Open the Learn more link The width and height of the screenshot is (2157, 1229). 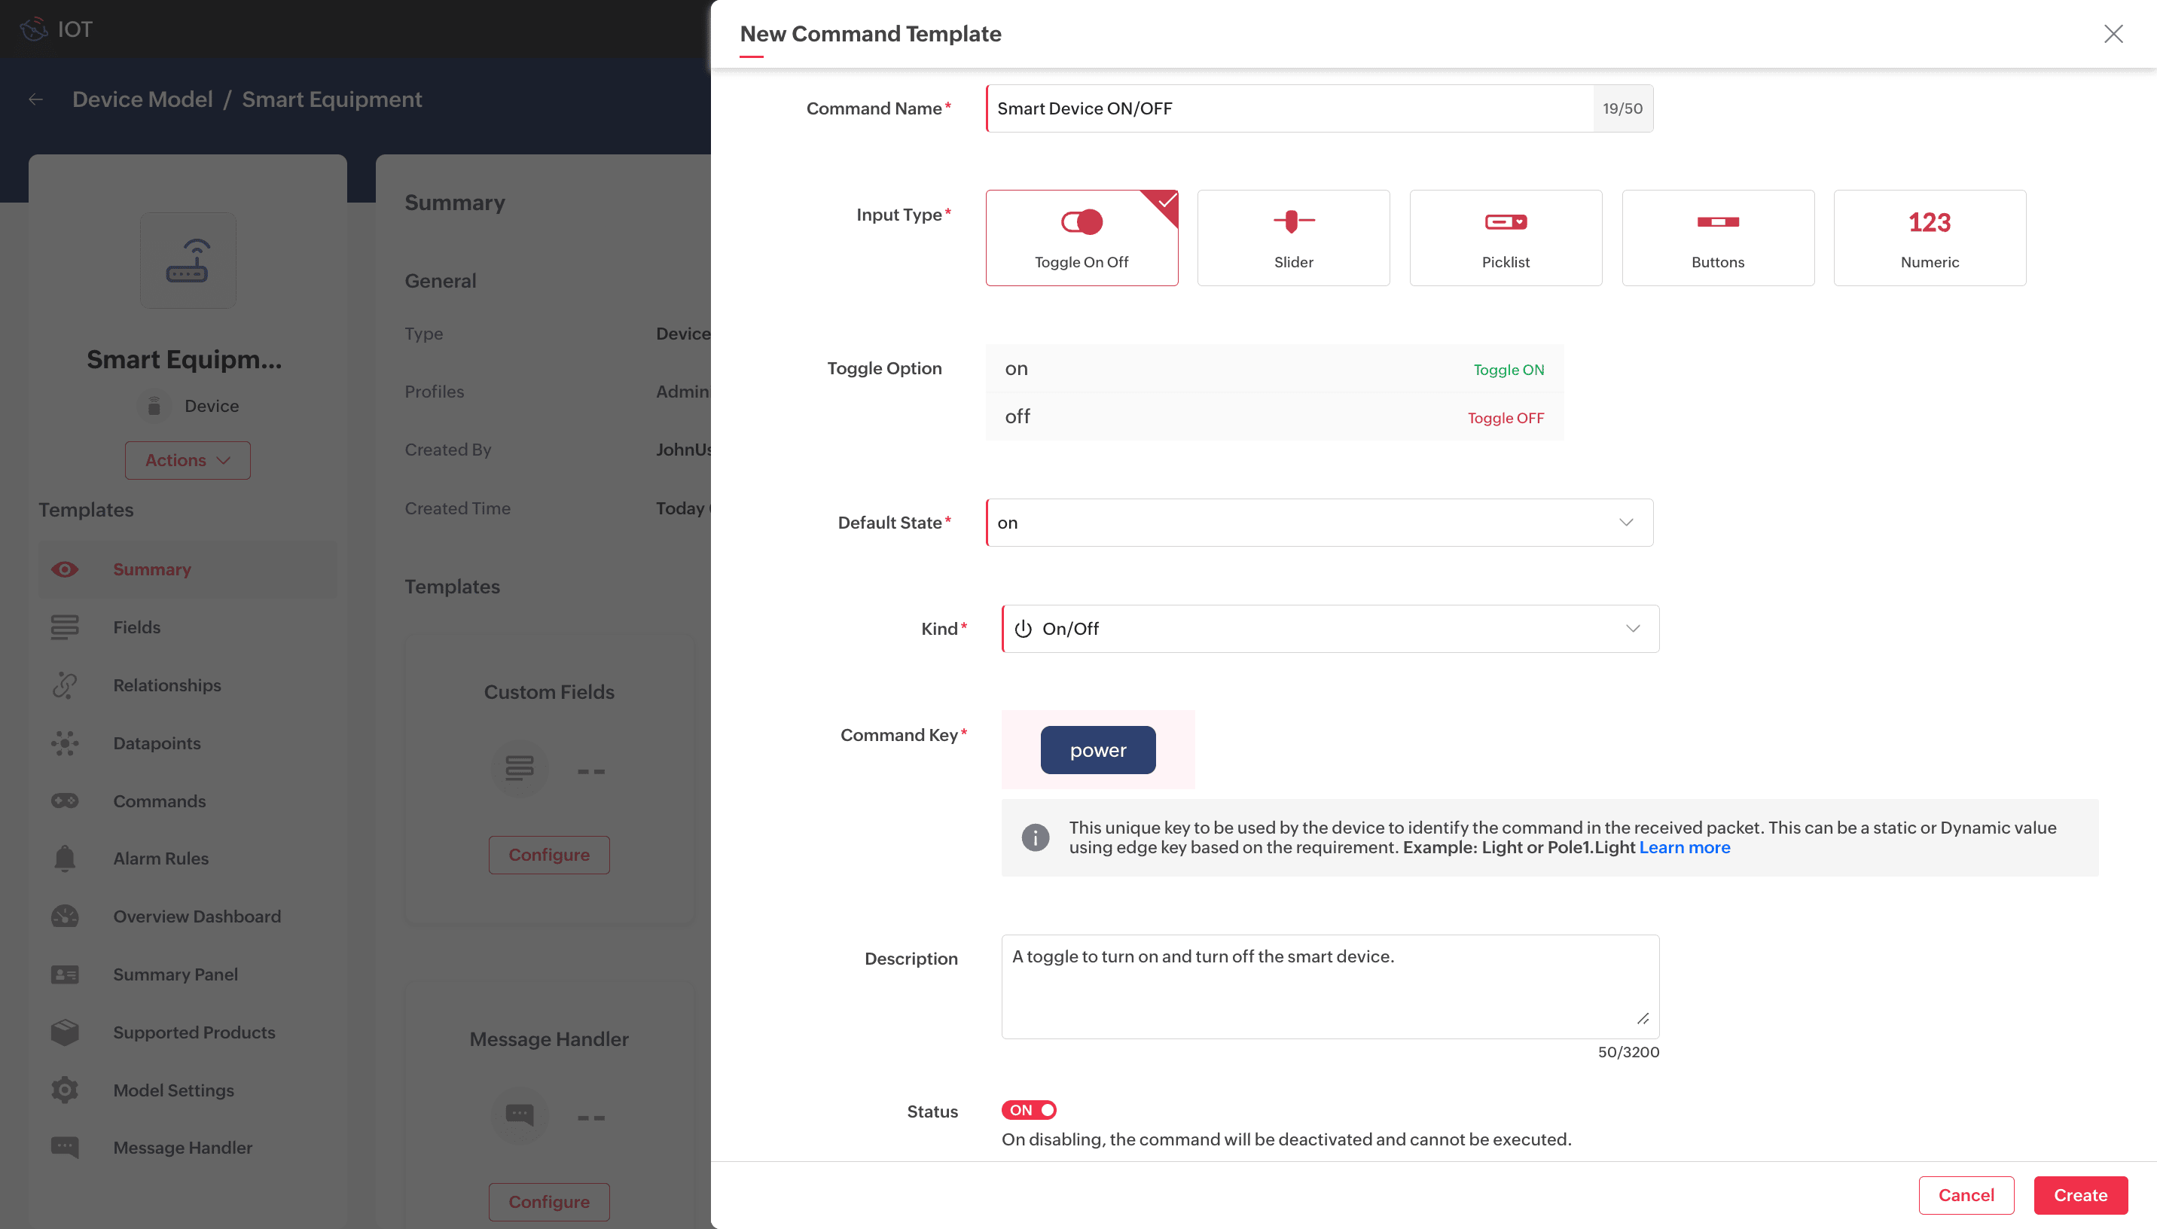1685,847
